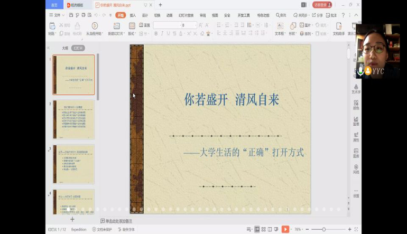This screenshot has height=234, width=407.
Task: Select slide 1 thumbnail
Action: 73,74
